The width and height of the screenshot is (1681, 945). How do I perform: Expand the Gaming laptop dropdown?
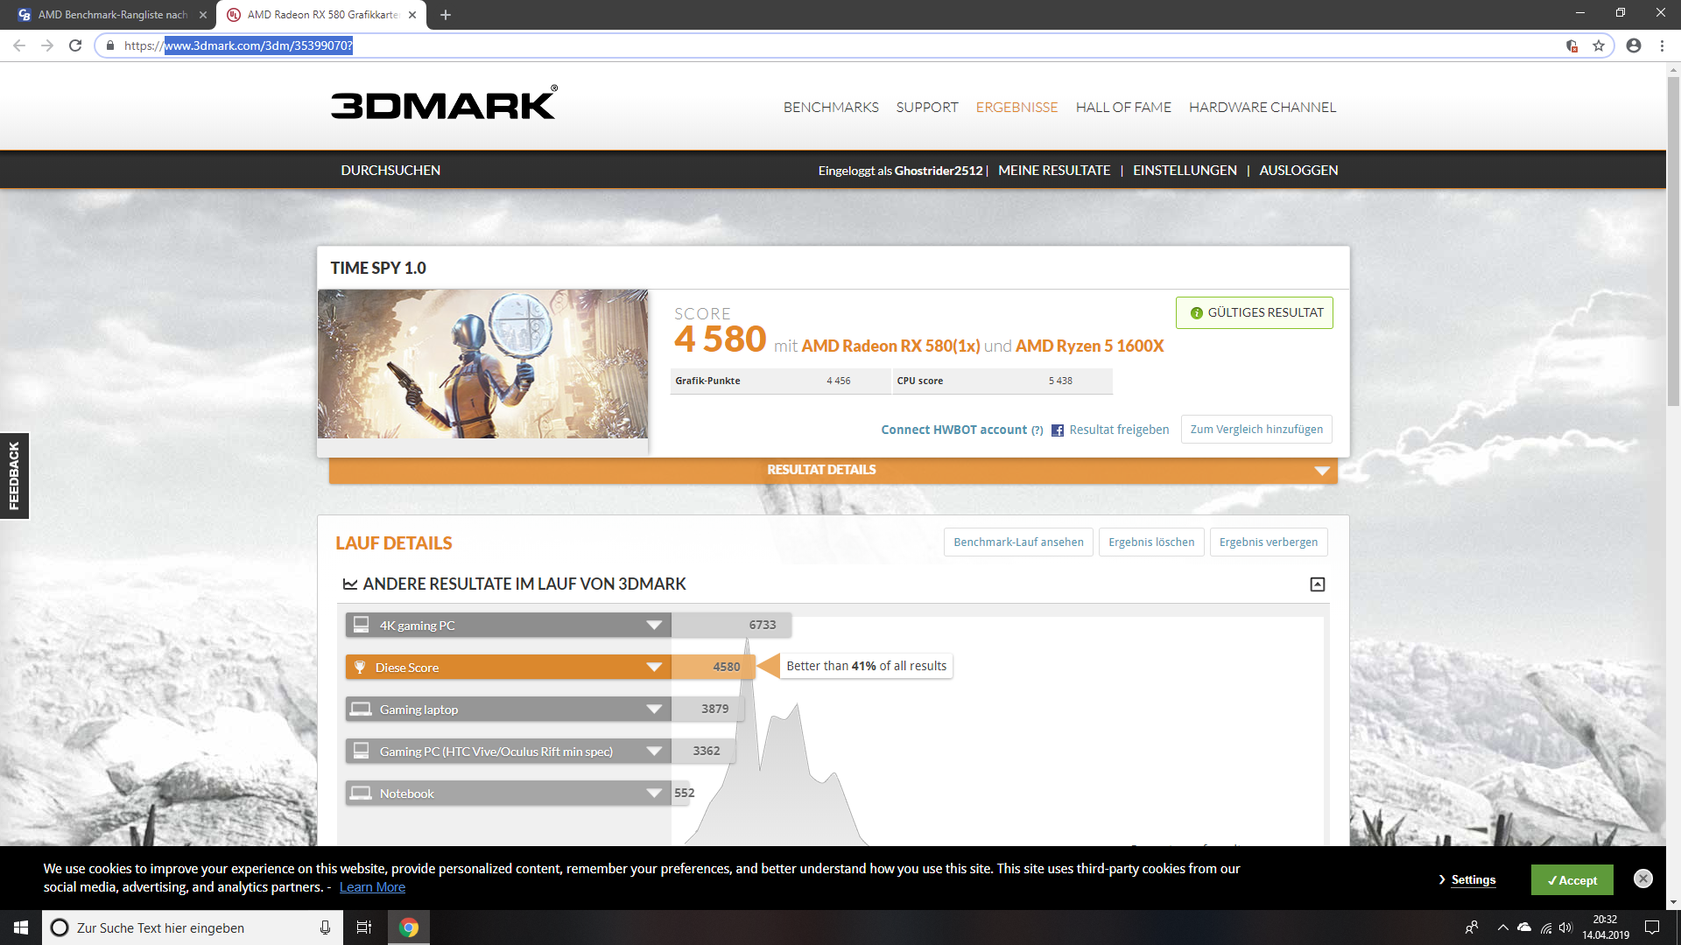point(653,710)
